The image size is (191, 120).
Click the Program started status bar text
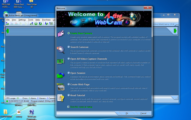coord(43,101)
